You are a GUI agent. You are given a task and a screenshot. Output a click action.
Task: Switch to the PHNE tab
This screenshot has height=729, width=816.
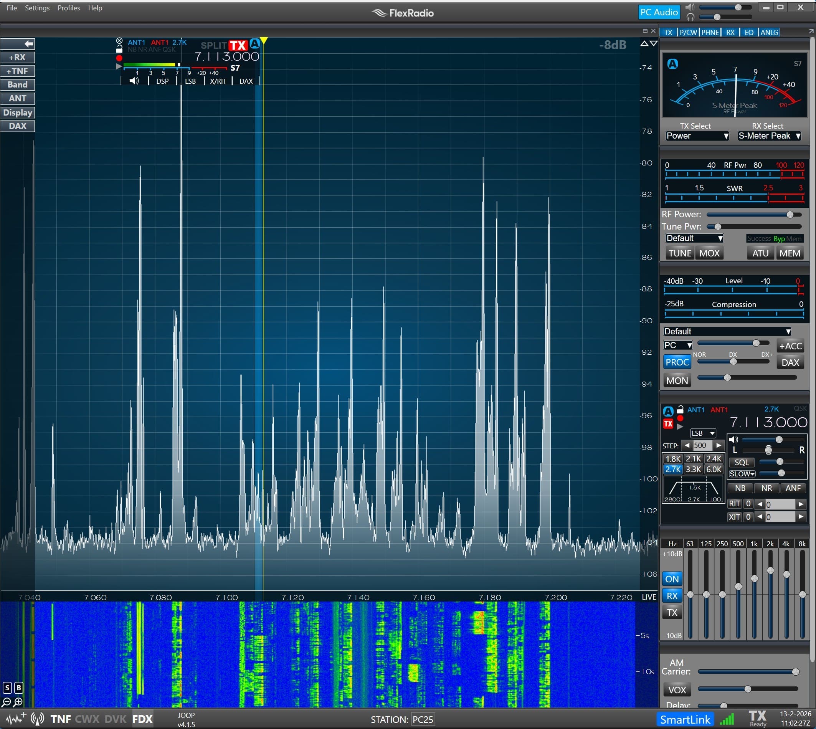[x=710, y=32]
